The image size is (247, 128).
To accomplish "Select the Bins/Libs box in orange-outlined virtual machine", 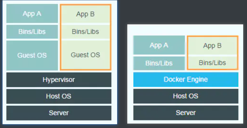I will coord(85,32).
